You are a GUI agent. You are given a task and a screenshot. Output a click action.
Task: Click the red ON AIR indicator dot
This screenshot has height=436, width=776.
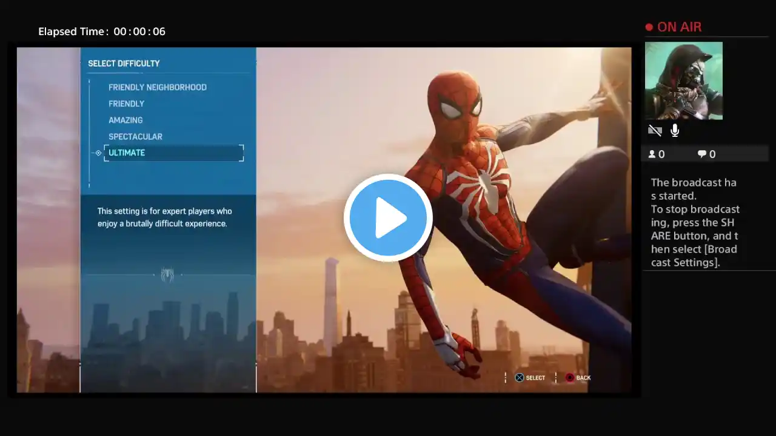(x=649, y=27)
